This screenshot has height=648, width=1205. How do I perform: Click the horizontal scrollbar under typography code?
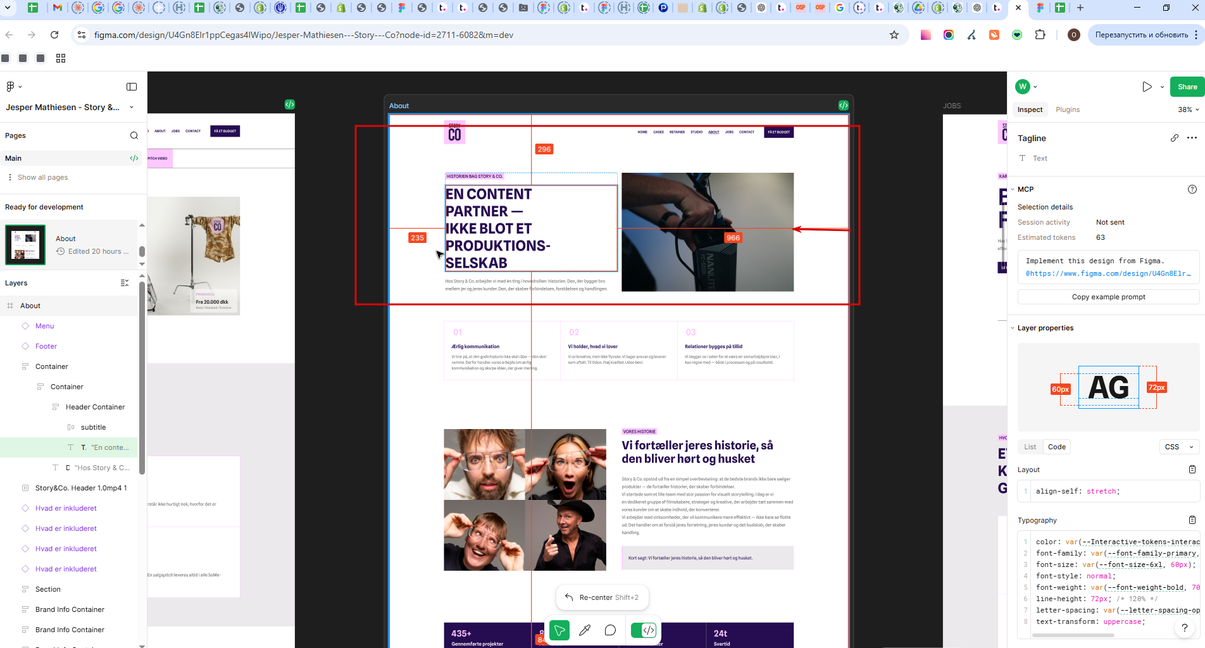tap(1073, 635)
